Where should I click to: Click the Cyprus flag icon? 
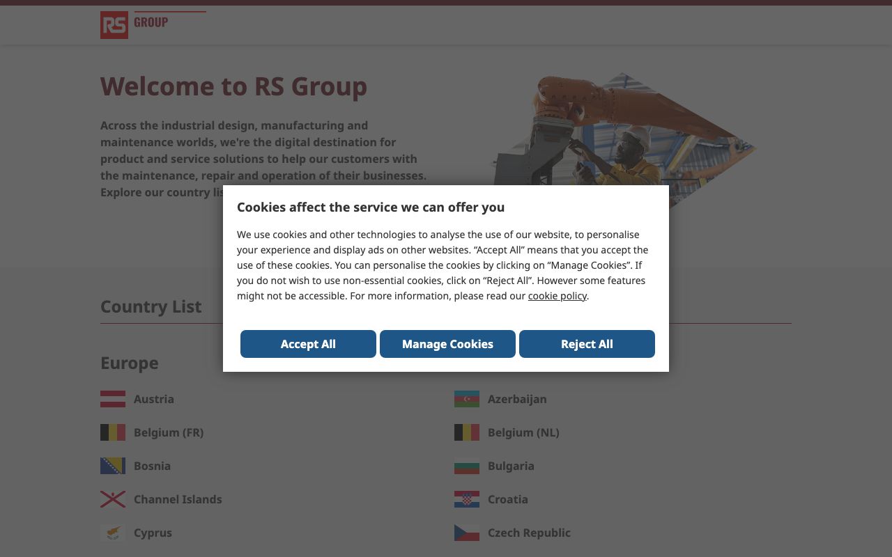(113, 533)
